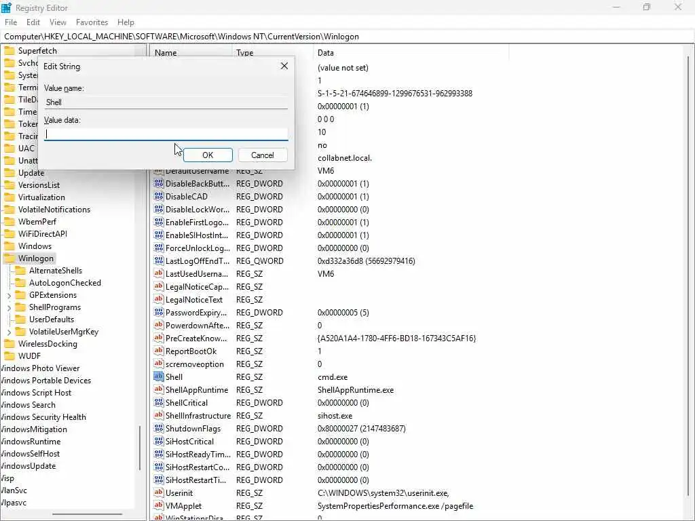Click the PasswordExpiry... DWORD icon
The height and width of the screenshot is (521, 695).
(158, 312)
